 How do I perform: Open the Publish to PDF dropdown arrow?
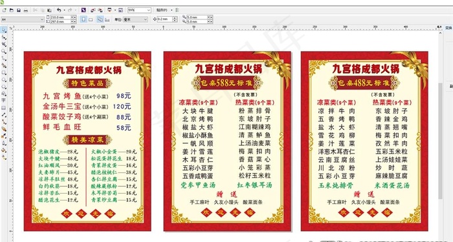tap(115, 10)
